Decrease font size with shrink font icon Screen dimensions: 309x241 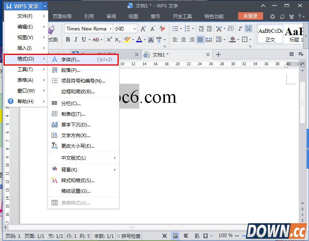tap(153, 29)
